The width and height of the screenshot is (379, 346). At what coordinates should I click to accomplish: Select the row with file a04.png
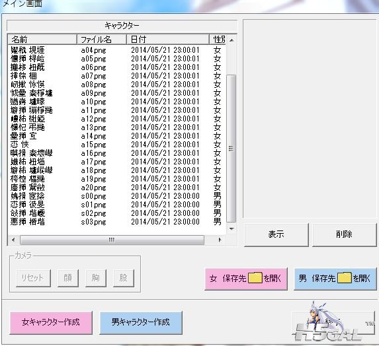point(117,50)
